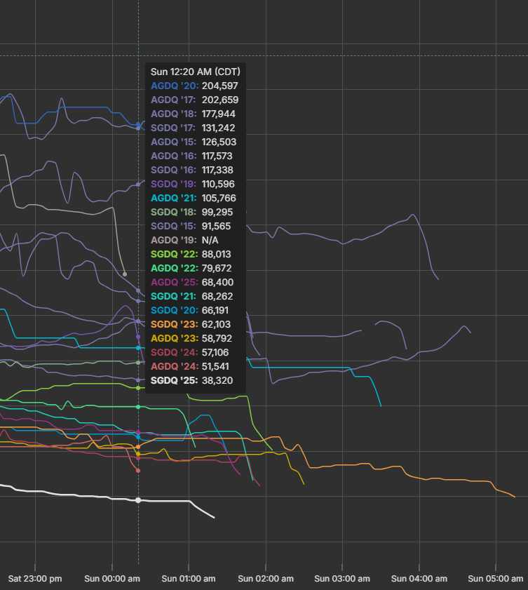Click the AGDQ '23 tooltip row
This screenshot has width=528, height=590.
(x=191, y=338)
